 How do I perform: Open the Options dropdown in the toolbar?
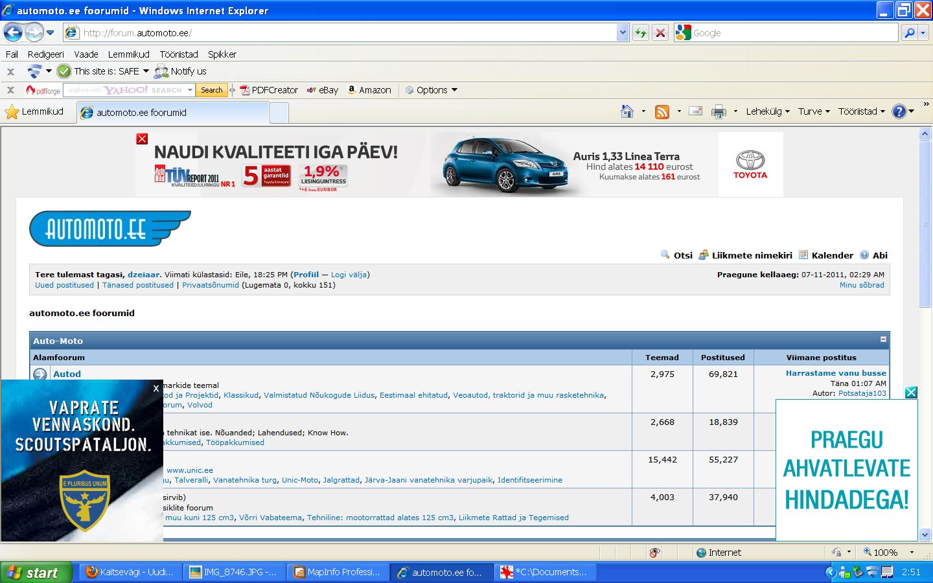coord(432,90)
